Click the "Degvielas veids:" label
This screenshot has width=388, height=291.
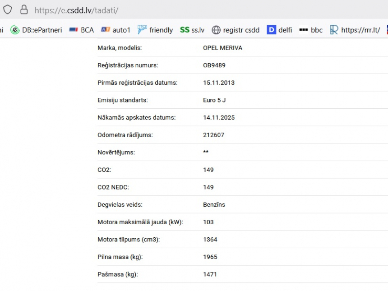point(120,205)
